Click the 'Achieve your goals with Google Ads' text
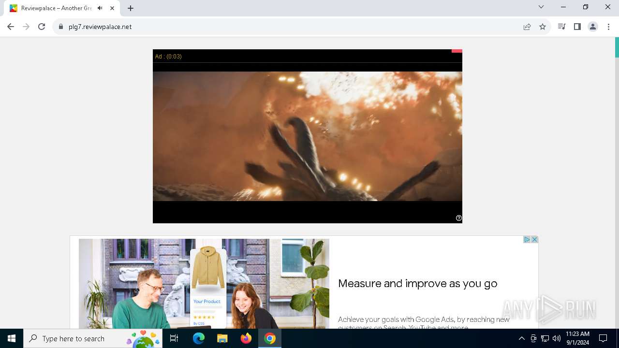619x348 pixels. coord(424,323)
